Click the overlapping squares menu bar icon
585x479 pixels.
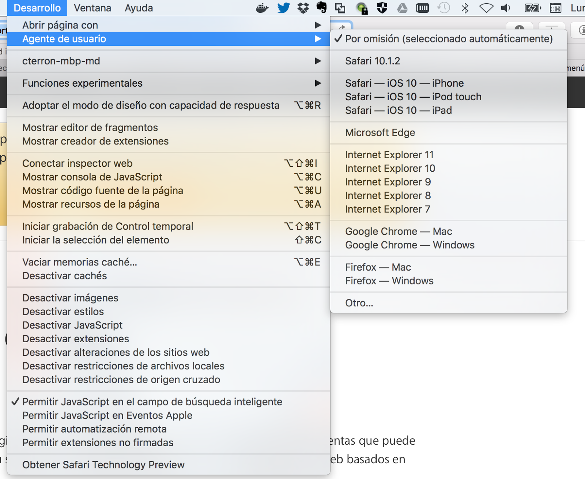(x=340, y=8)
